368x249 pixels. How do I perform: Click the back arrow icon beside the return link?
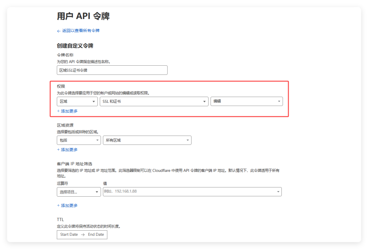[59, 31]
